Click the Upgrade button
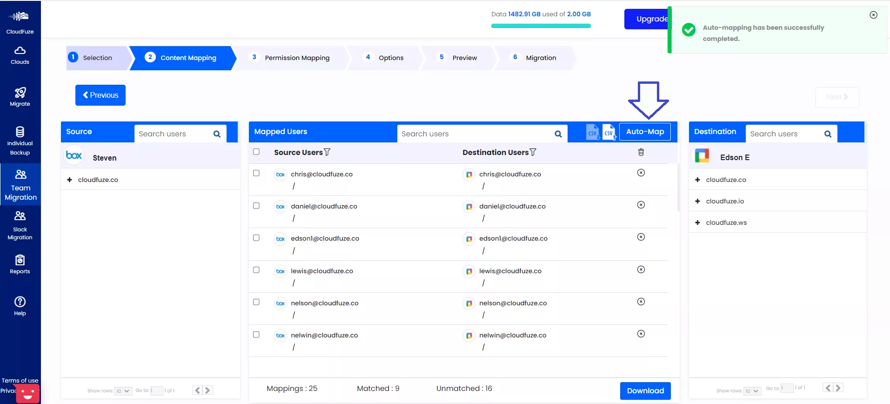Viewport: 890px width, 404px height. pyautogui.click(x=646, y=19)
